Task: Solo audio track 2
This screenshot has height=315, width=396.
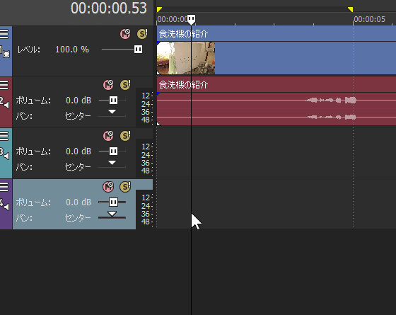Action: 125,85
